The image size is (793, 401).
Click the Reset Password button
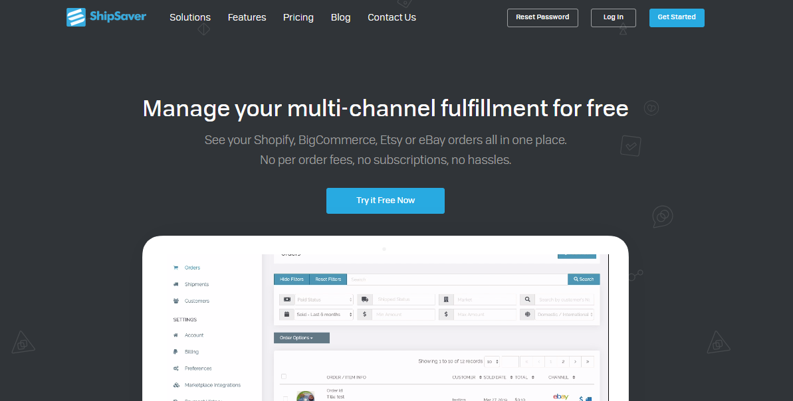pyautogui.click(x=542, y=18)
